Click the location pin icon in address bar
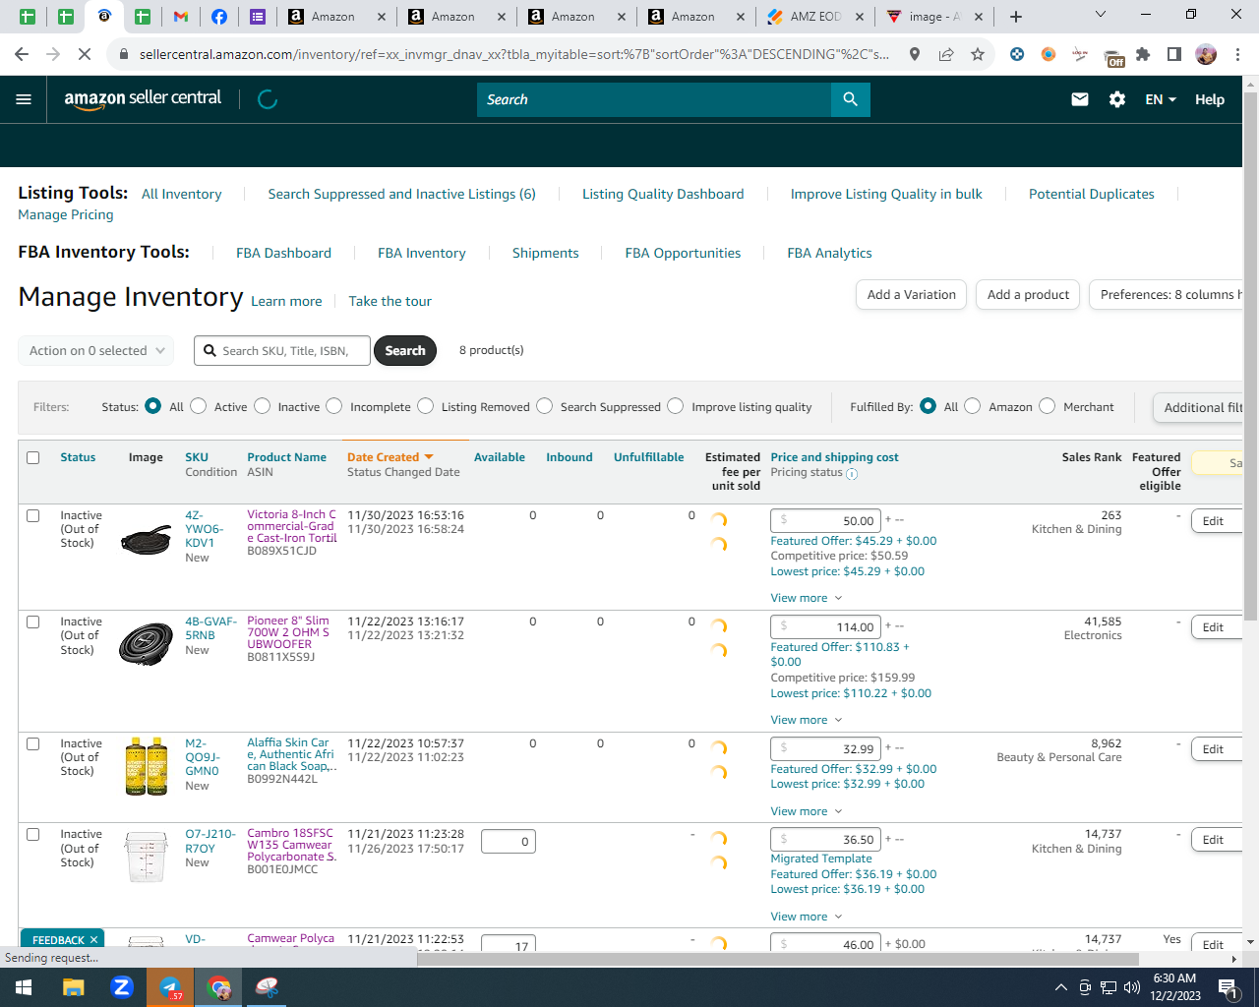This screenshot has width=1259, height=1007. (x=915, y=54)
